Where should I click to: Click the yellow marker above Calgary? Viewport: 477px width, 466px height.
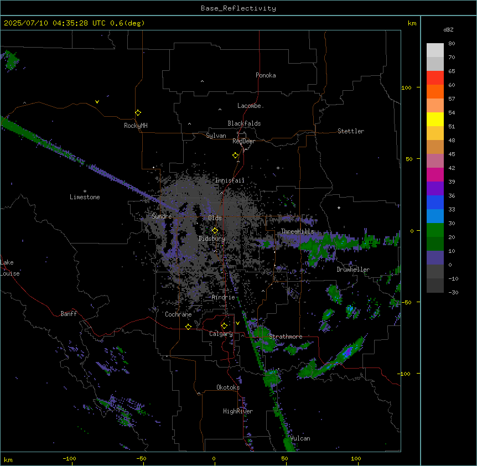click(x=224, y=326)
